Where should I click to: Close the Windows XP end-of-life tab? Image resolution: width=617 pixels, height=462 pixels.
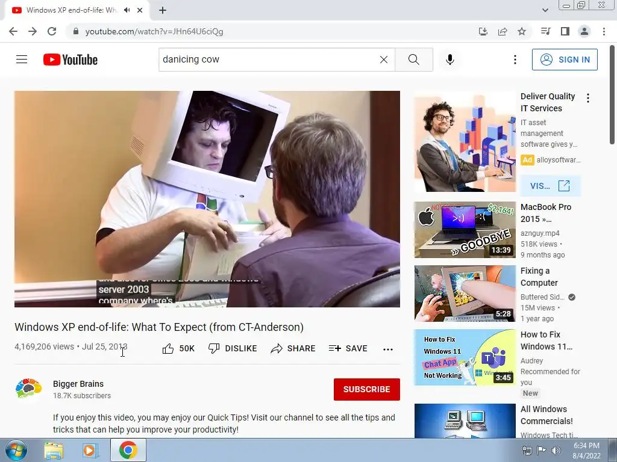click(x=140, y=10)
